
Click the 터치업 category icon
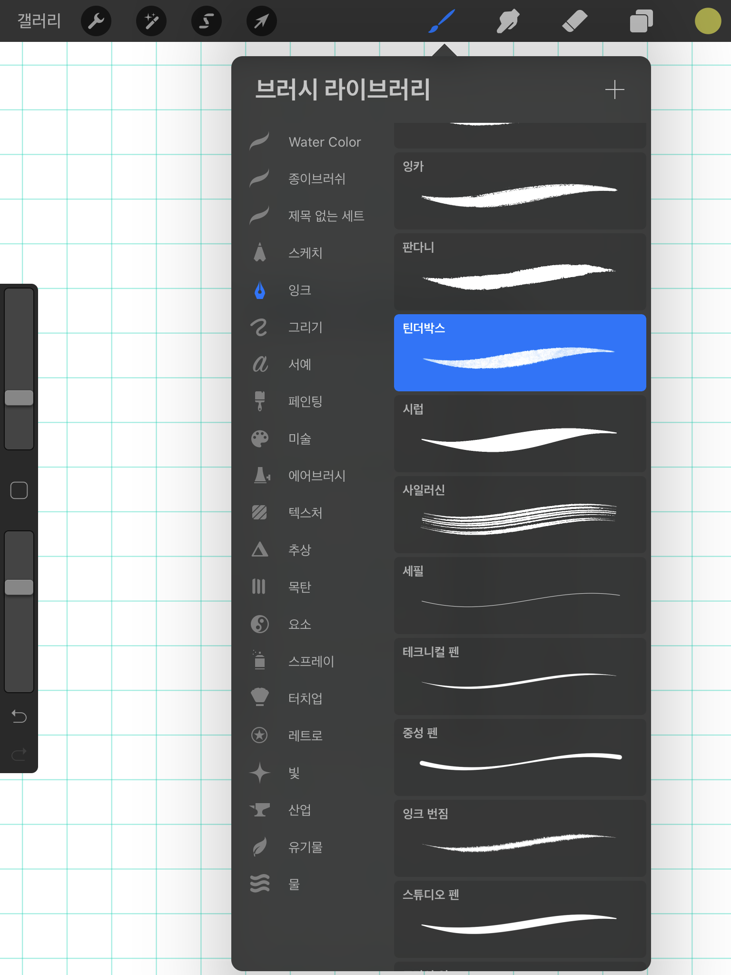coord(260,697)
